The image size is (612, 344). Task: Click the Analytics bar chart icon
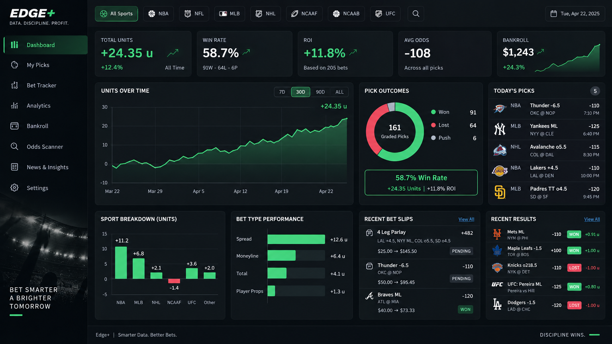(14, 106)
